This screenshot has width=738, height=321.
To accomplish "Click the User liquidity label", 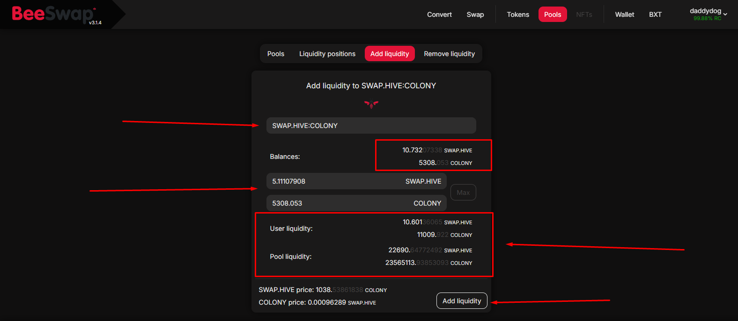I will coord(291,228).
